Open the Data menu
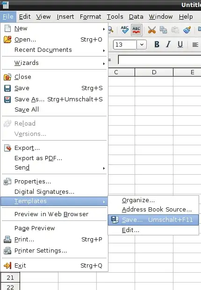Viewport: 201px width, 290px height. tap(136, 17)
